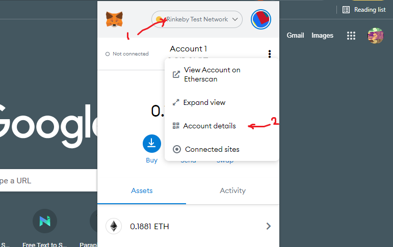Open the three-dot account options menu
Screen dimensions: 393x247
269,54
